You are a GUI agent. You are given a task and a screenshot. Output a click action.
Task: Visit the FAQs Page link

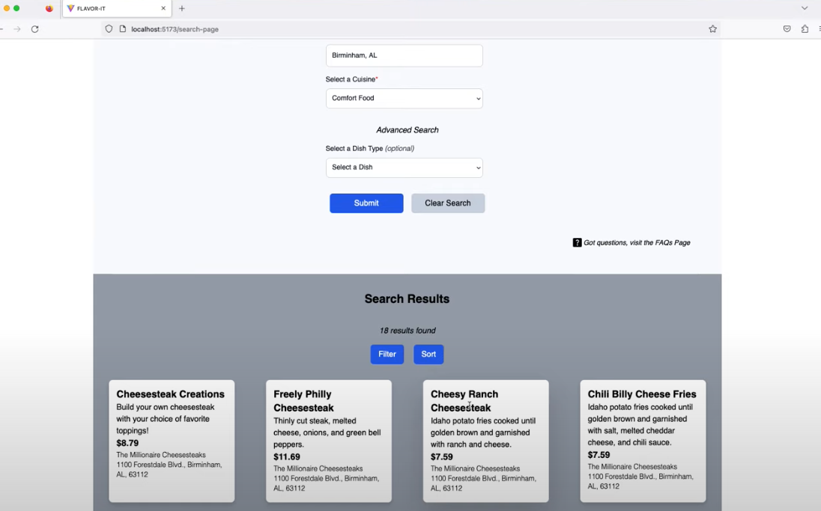tap(637, 242)
